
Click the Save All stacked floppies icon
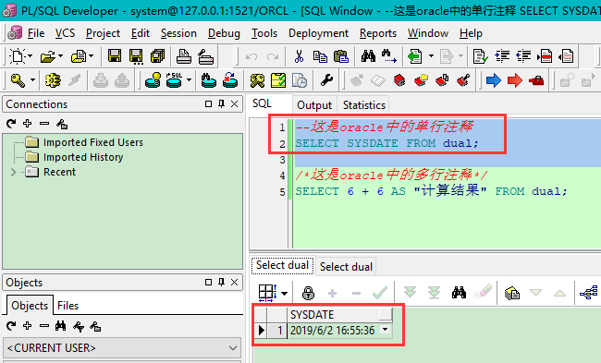coord(157,56)
